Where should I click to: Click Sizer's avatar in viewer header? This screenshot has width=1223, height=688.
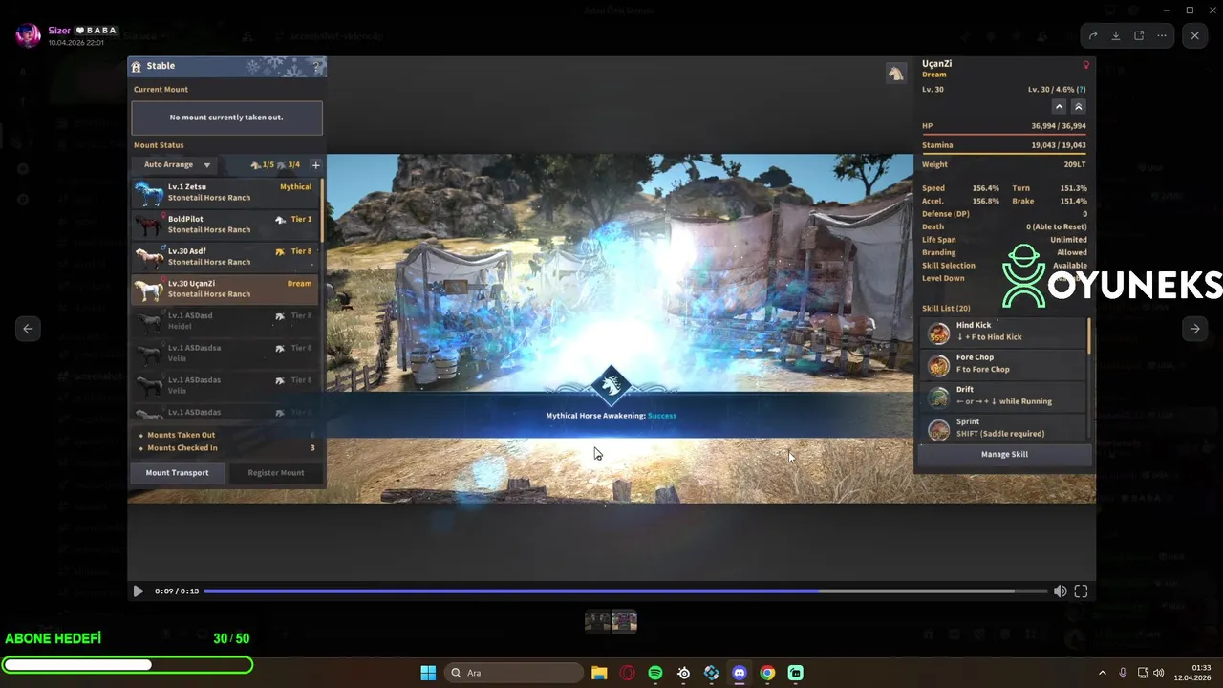pos(29,35)
